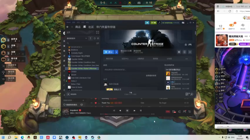Open 我喜欢的音乐 liked music playlist
Screen dimensions: 250x140
click(70, 105)
